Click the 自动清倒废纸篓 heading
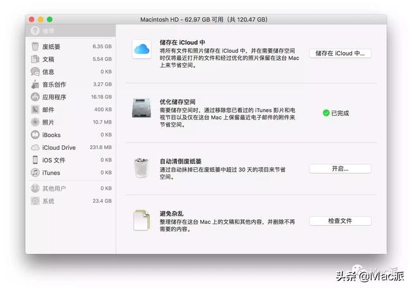The height and width of the screenshot is (290, 412). 180,161
